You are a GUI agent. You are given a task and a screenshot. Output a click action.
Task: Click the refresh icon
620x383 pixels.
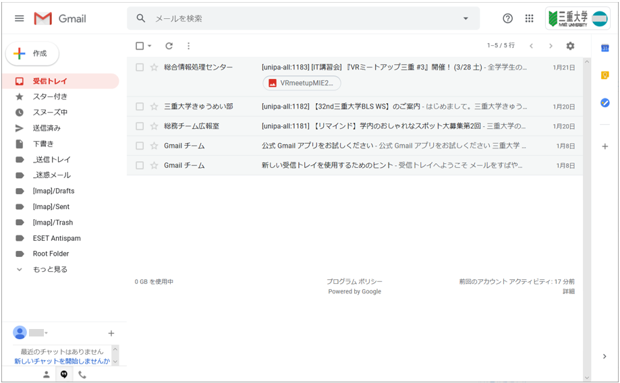click(x=169, y=46)
